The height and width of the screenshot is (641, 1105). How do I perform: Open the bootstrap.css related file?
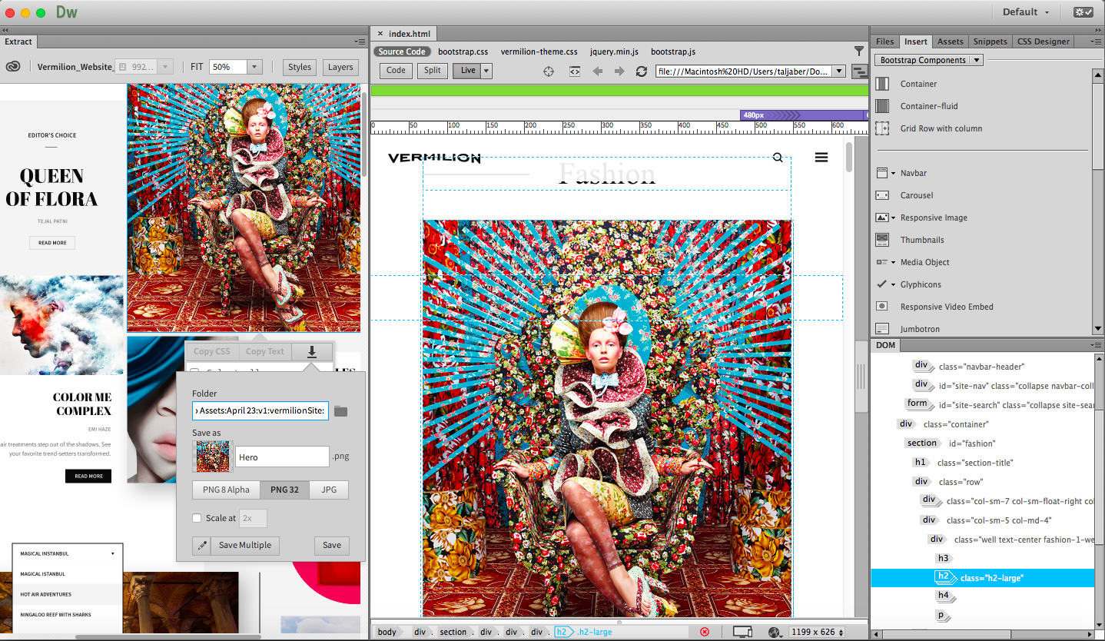tap(463, 51)
